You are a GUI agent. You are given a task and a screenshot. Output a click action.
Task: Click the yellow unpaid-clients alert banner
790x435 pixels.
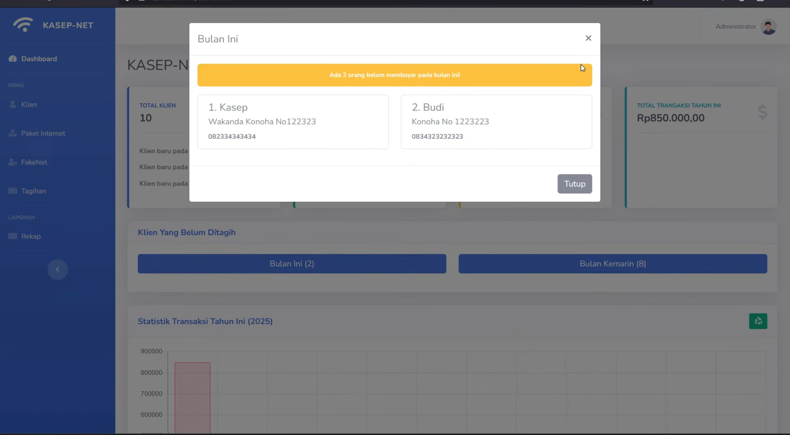tap(395, 75)
